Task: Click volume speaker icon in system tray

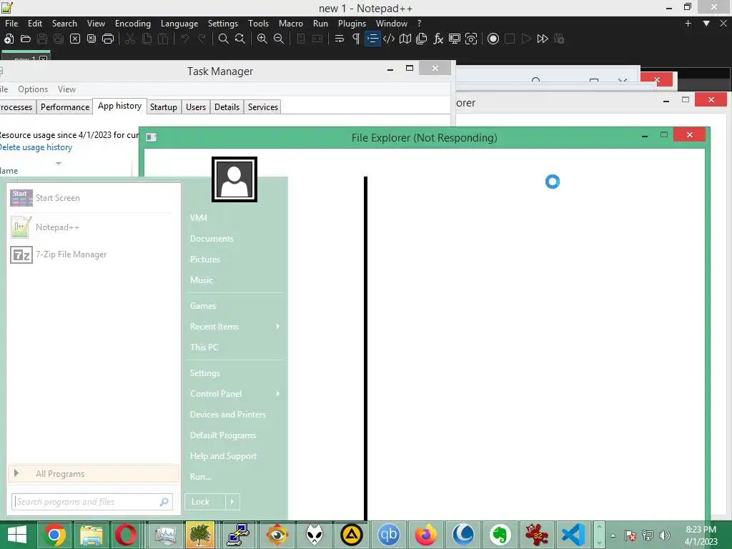Action: coord(664,535)
